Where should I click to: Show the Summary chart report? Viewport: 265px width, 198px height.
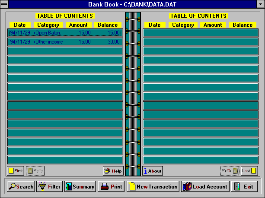click(80, 186)
